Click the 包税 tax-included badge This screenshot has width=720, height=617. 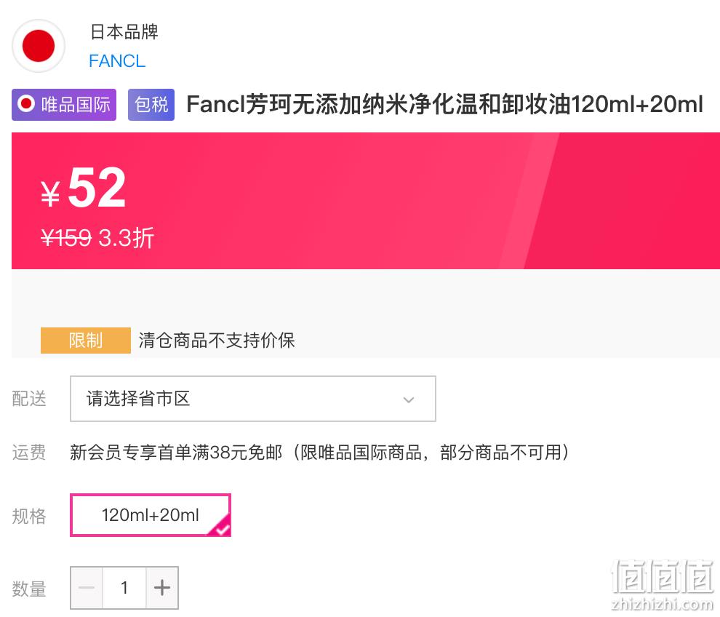pyautogui.click(x=151, y=105)
